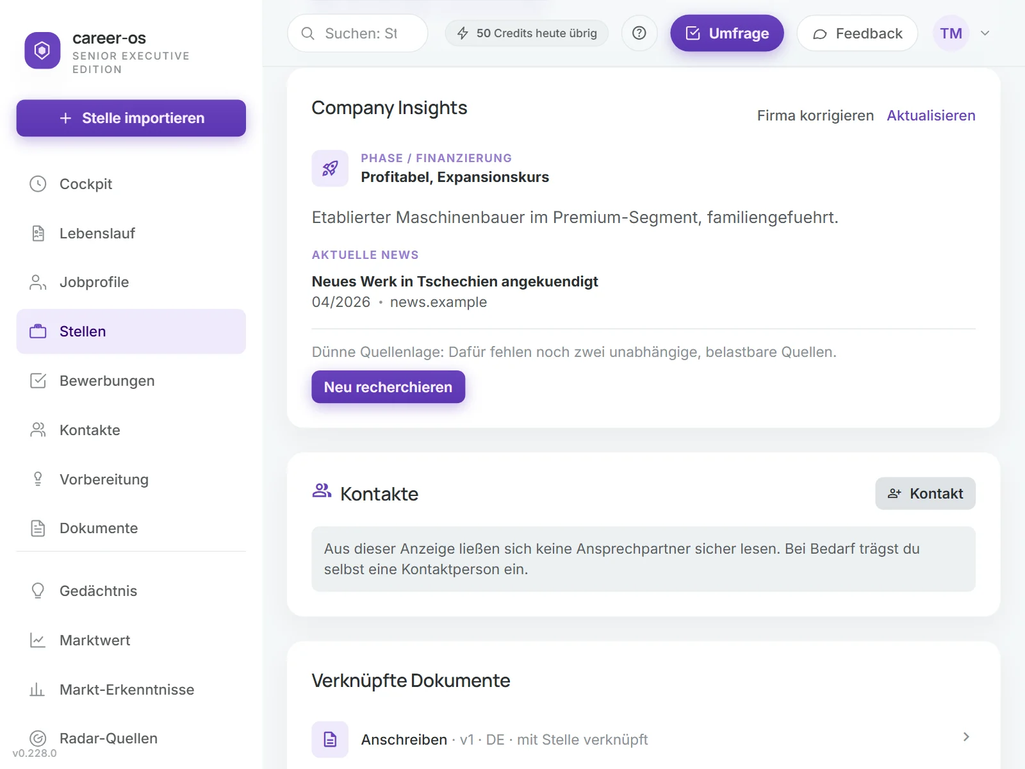Click the Vorbereitung lightbulb icon

pyautogui.click(x=38, y=479)
